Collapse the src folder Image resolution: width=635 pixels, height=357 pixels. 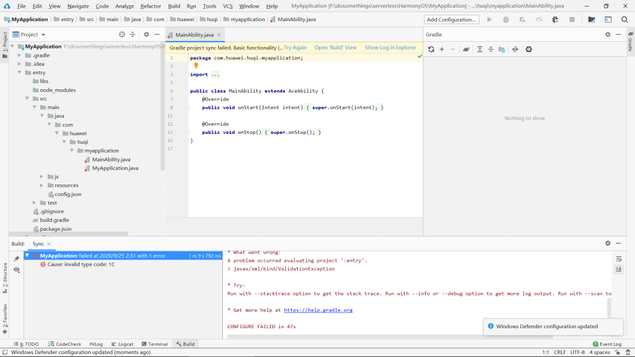(26, 99)
